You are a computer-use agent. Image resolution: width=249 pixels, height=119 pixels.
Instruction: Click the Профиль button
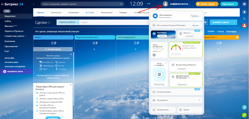[x=195, y=16]
